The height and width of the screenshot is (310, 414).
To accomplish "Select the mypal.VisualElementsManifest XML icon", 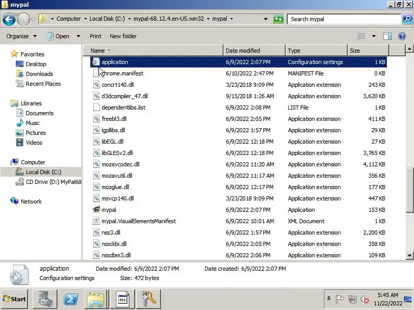I will [96, 221].
